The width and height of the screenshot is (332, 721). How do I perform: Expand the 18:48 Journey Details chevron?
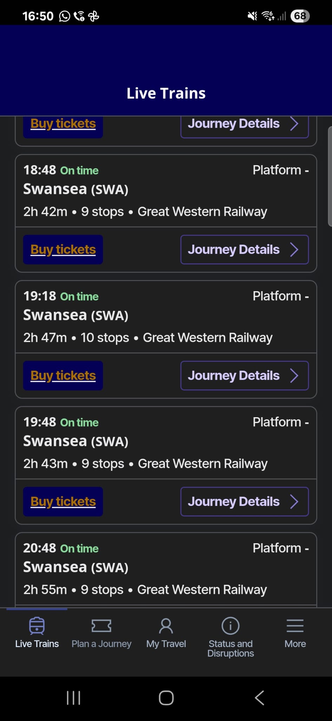294,250
